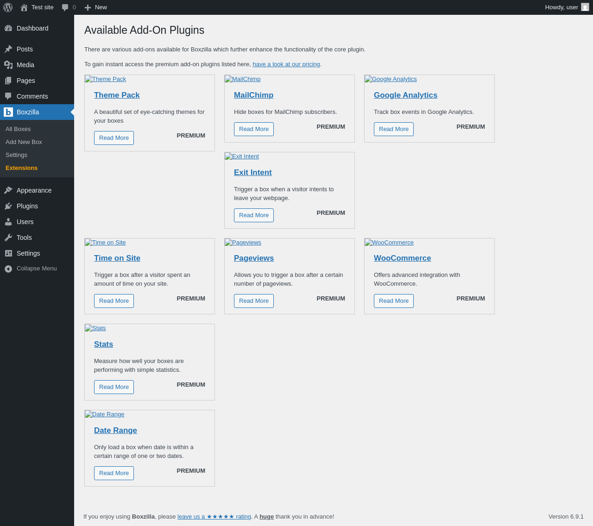Viewport: 593px width, 526px height.
Task: Collapse the admin sidebar menu
Action: click(x=37, y=269)
